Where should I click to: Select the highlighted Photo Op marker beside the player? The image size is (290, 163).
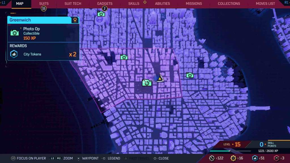(x=147, y=83)
